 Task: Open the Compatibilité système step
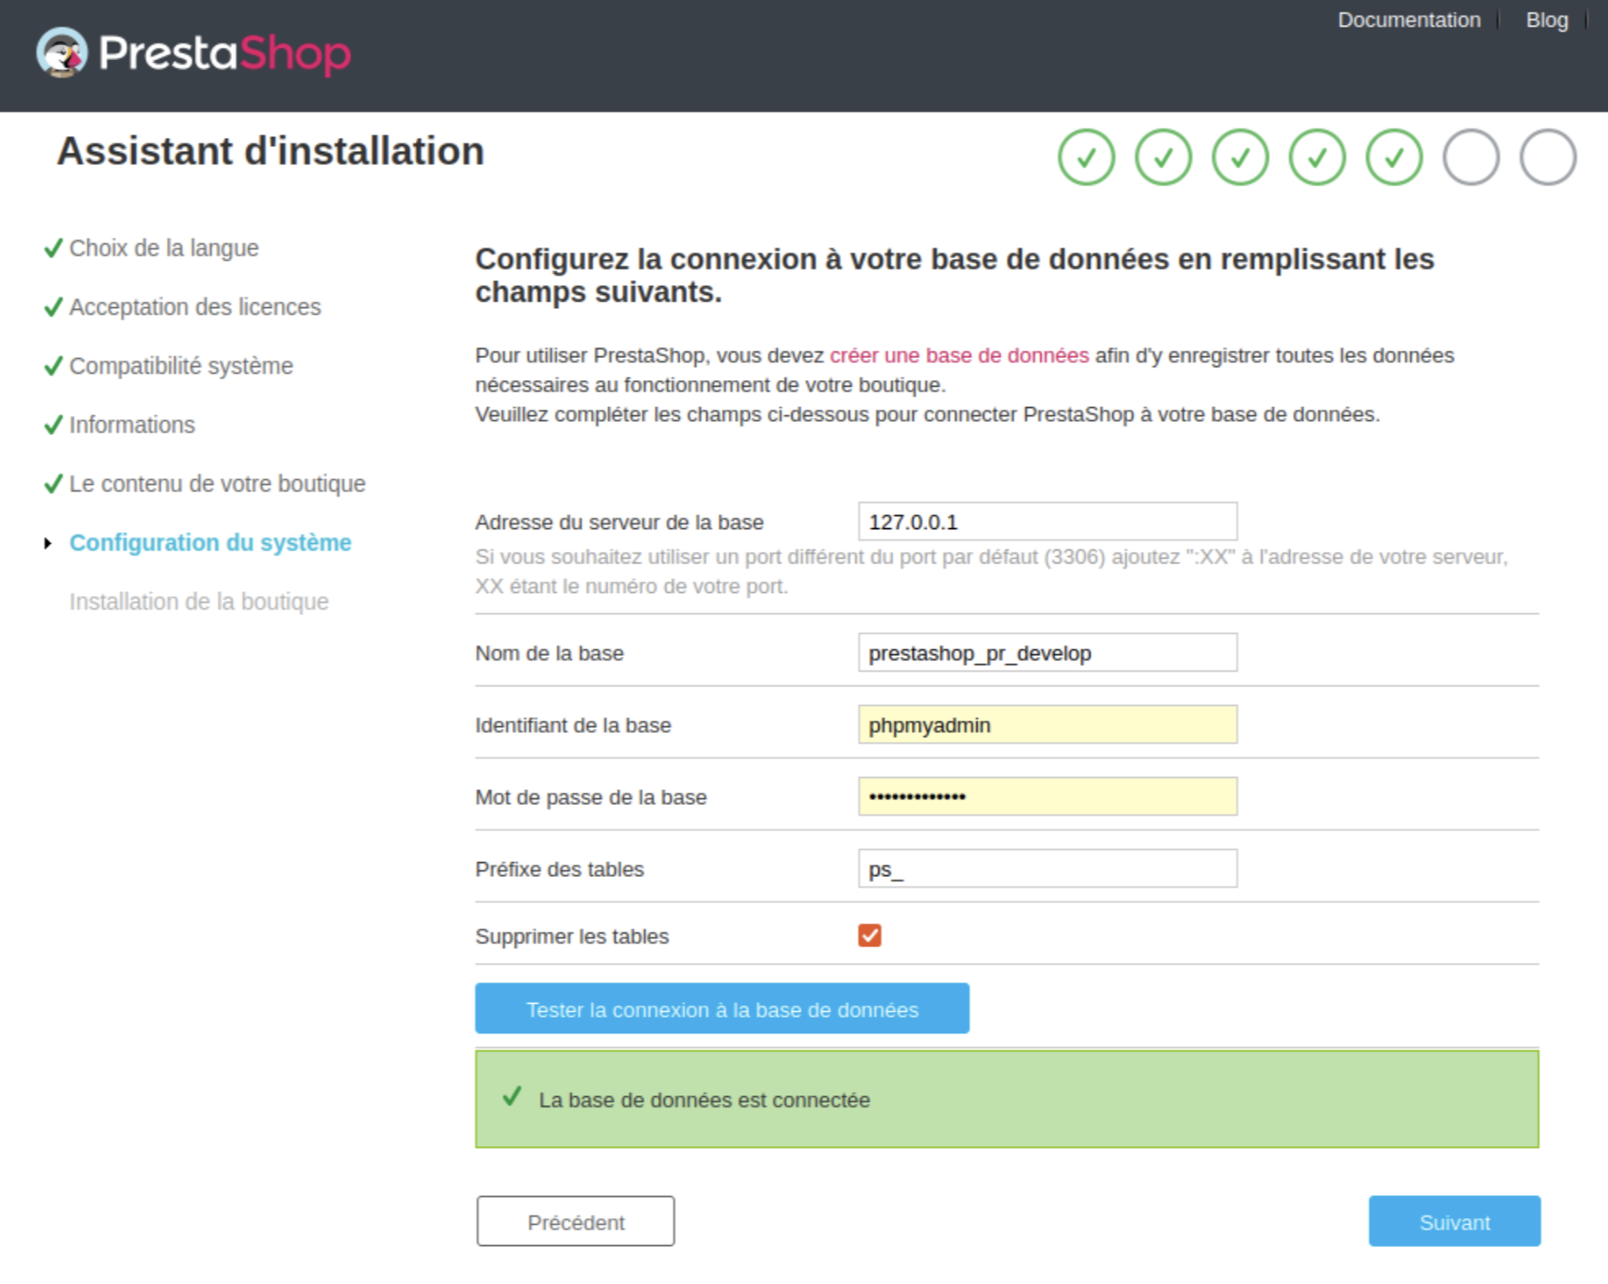point(181,366)
